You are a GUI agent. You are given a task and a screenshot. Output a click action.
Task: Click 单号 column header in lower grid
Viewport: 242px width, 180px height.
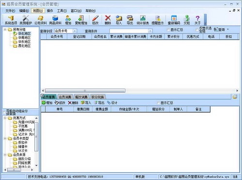point(60,109)
